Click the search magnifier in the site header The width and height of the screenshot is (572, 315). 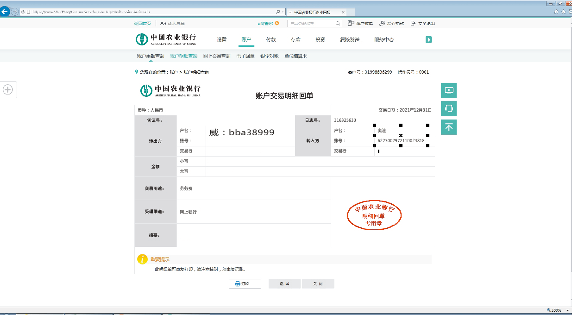(x=338, y=23)
